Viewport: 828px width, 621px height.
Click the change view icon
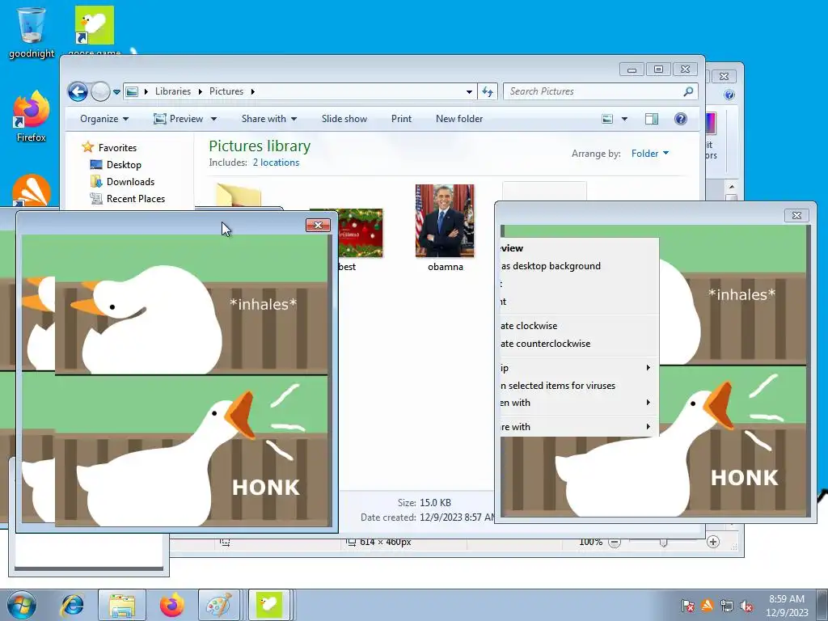point(608,119)
